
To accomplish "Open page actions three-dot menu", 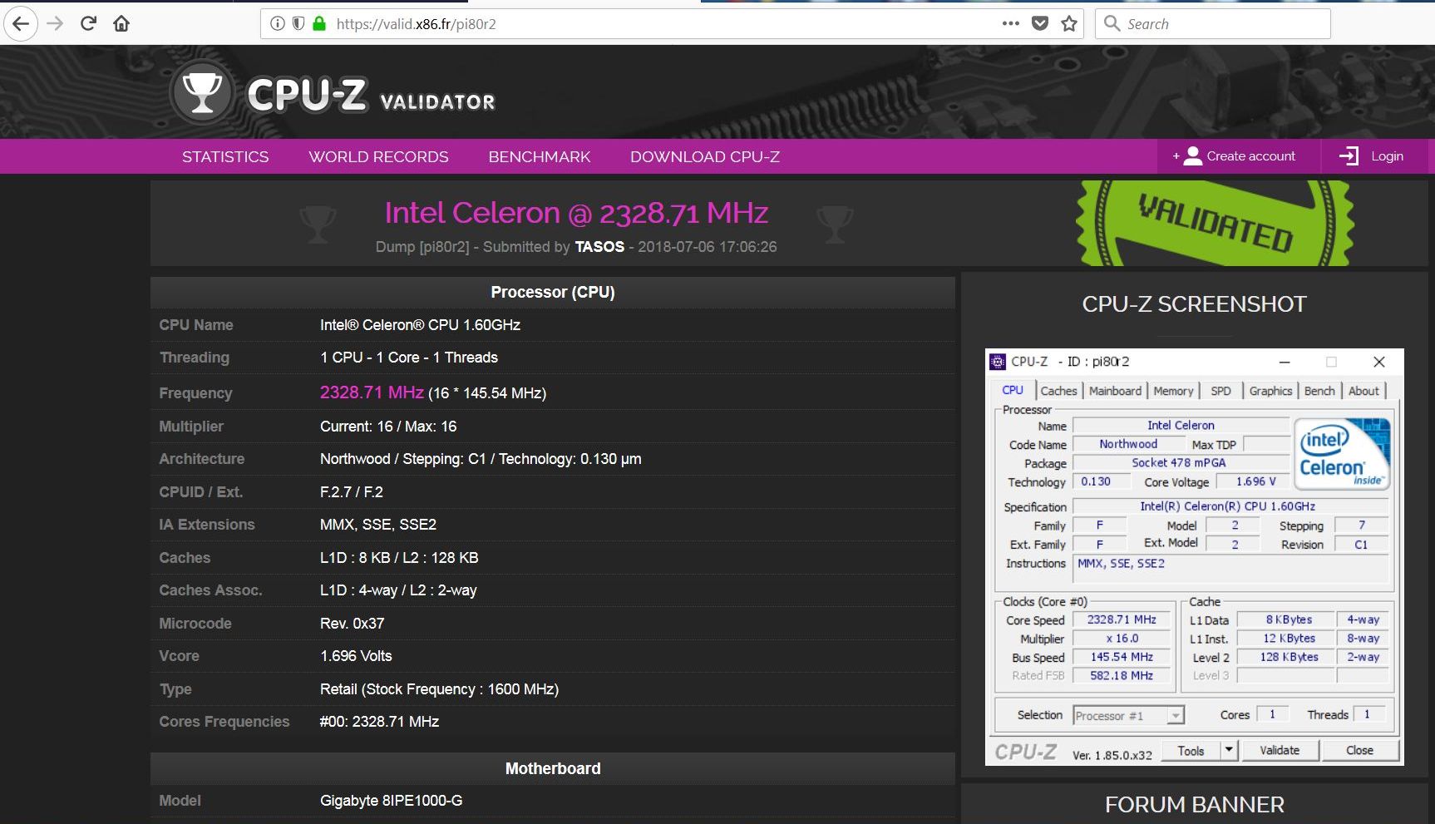I will point(1010,23).
